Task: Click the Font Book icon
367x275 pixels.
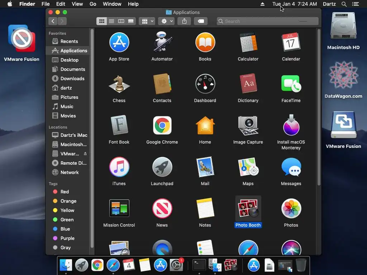Action: coord(119,125)
